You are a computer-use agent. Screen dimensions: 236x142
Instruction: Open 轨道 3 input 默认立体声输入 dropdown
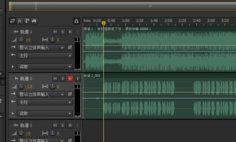[x=41, y=140]
